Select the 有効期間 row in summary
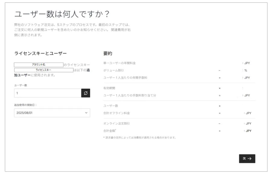The image size is (271, 178). pyautogui.click(x=109, y=88)
